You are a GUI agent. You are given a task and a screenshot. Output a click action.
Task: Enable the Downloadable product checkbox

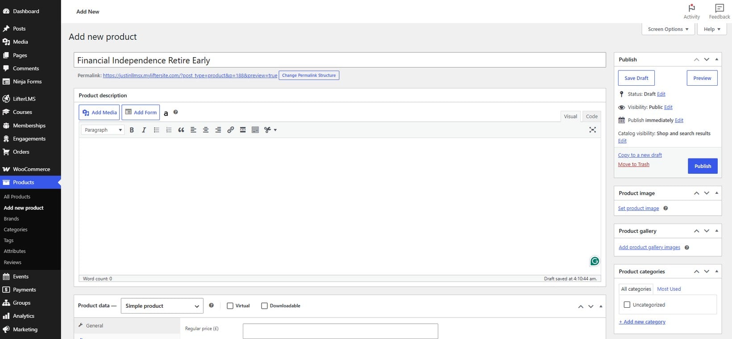pos(264,306)
